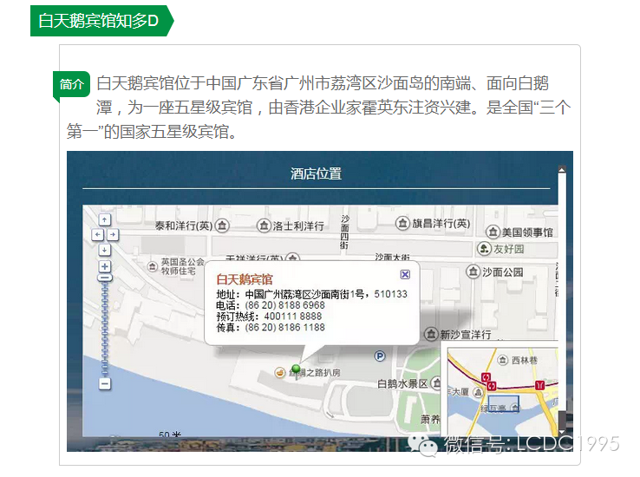640x477 pixels.
Task: Click the 西林巷 icon in overview map
Action: (502, 360)
